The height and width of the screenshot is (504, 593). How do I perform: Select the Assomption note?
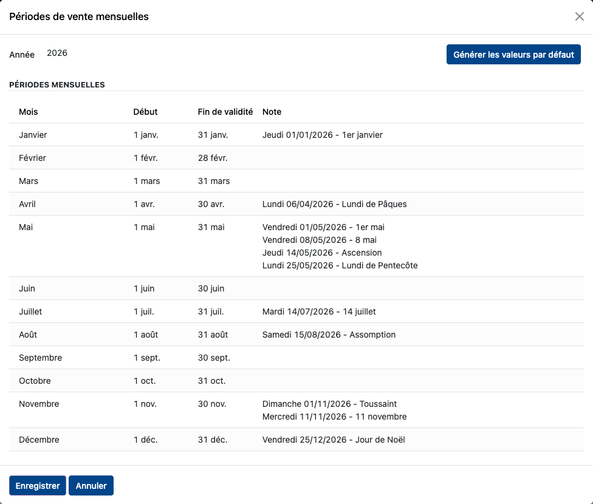pos(329,335)
